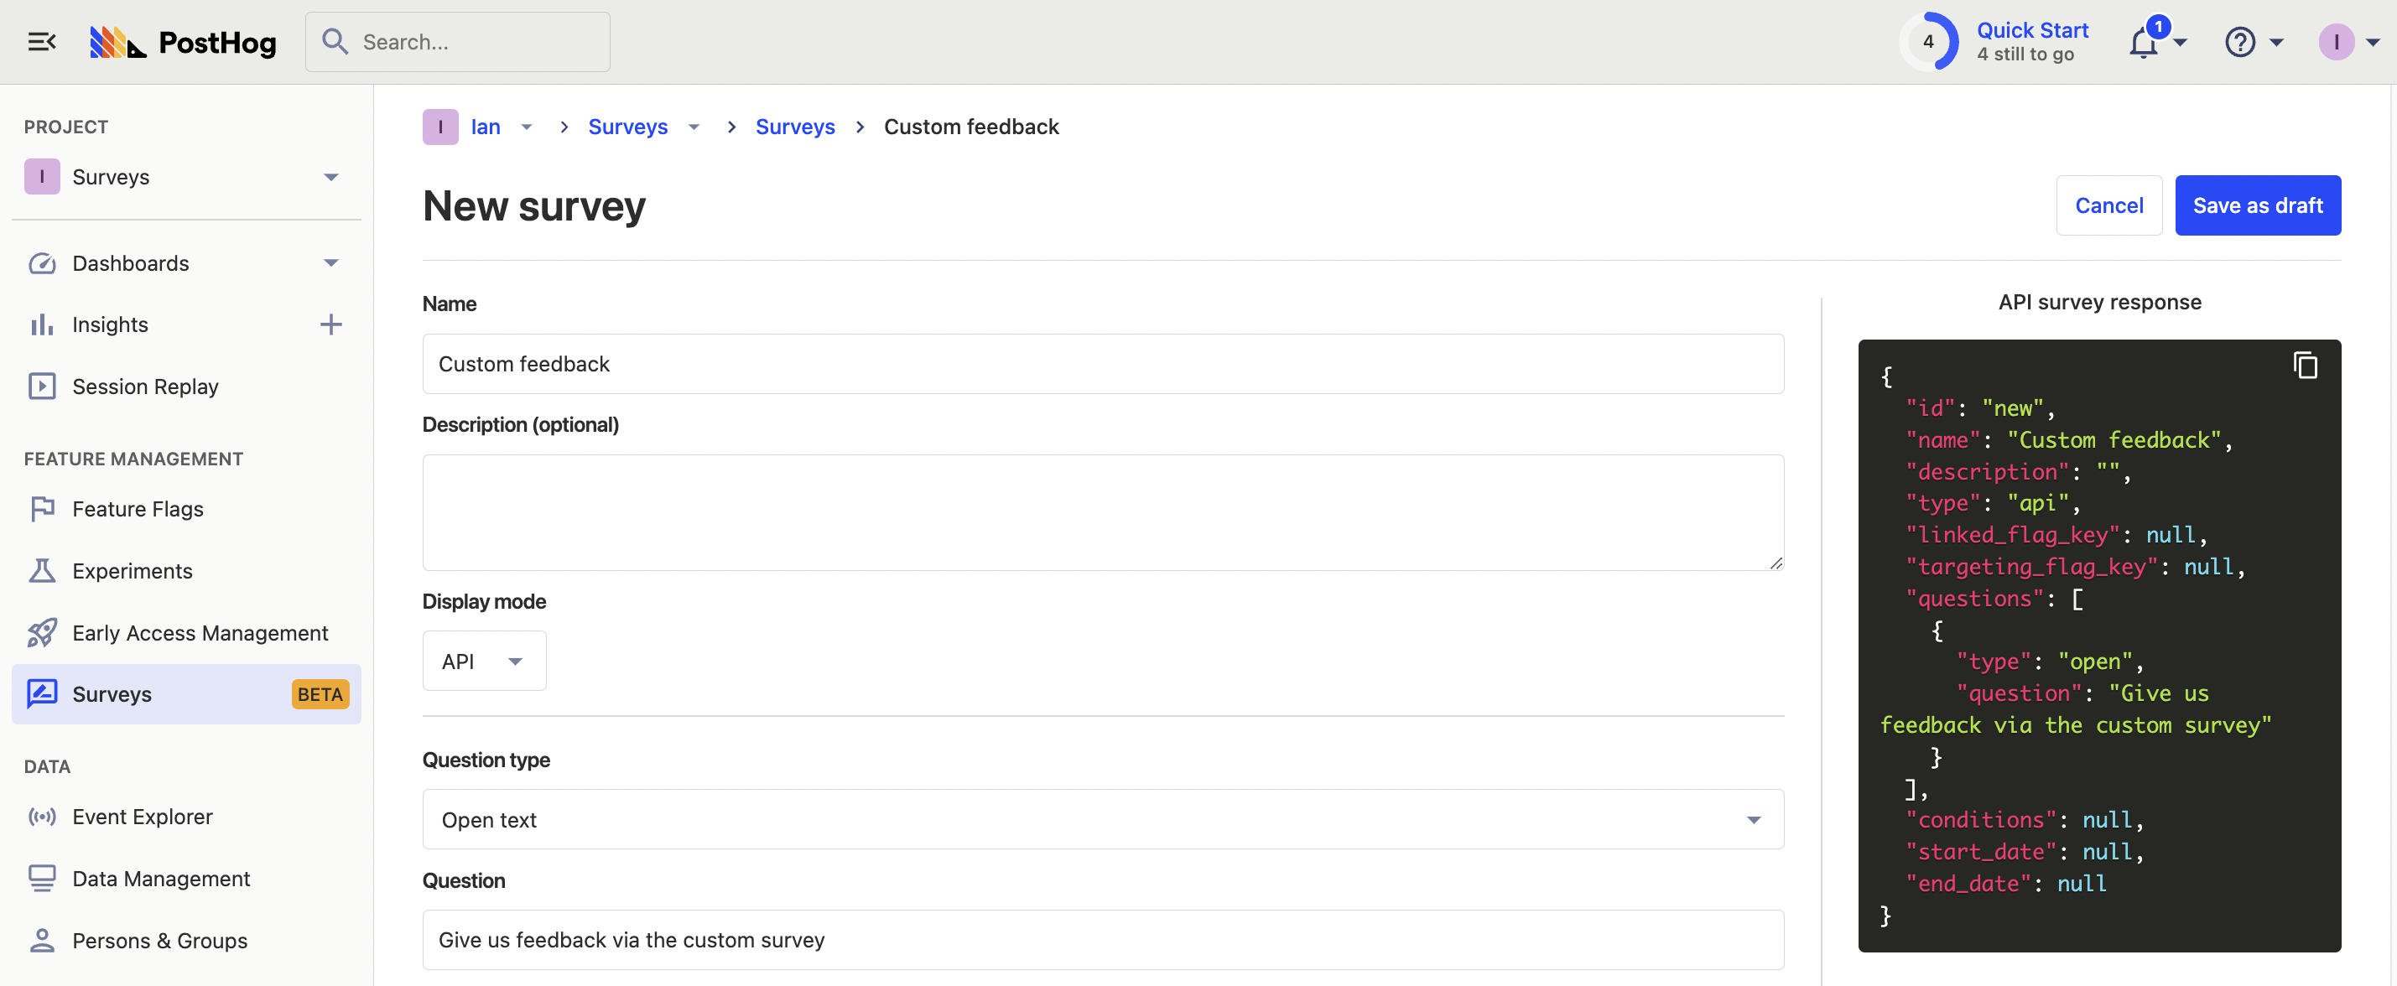The width and height of the screenshot is (2397, 986).
Task: Open the Question type Open text dropdown
Action: [x=1103, y=819]
